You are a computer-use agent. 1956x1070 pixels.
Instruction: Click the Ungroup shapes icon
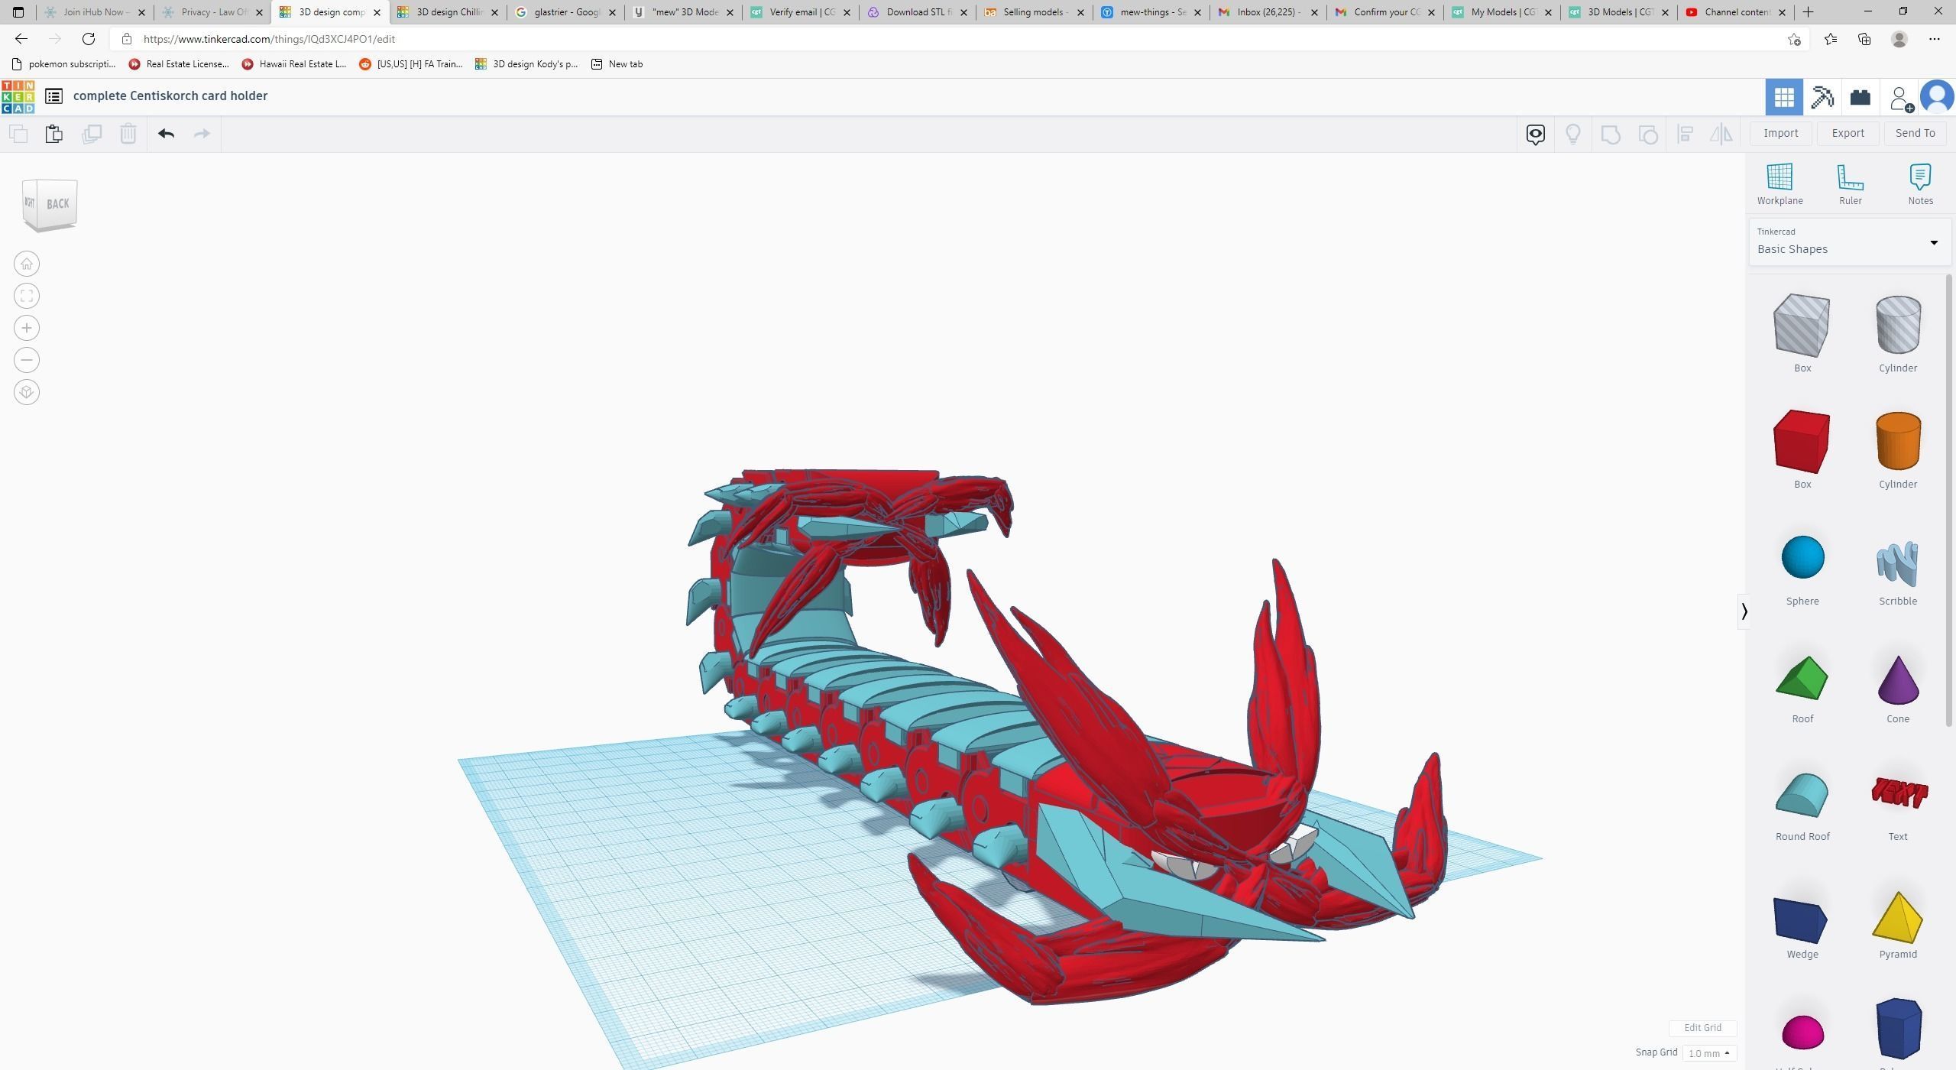pos(1648,135)
